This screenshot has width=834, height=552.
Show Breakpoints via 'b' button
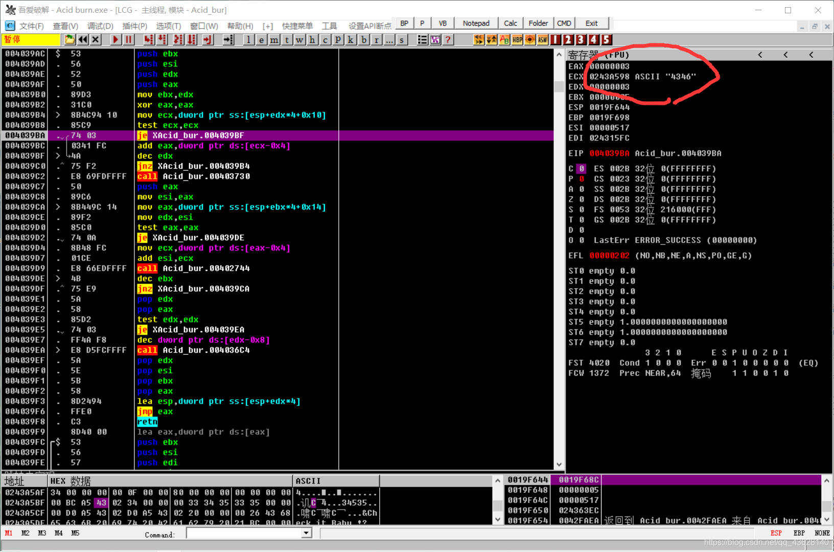click(364, 39)
